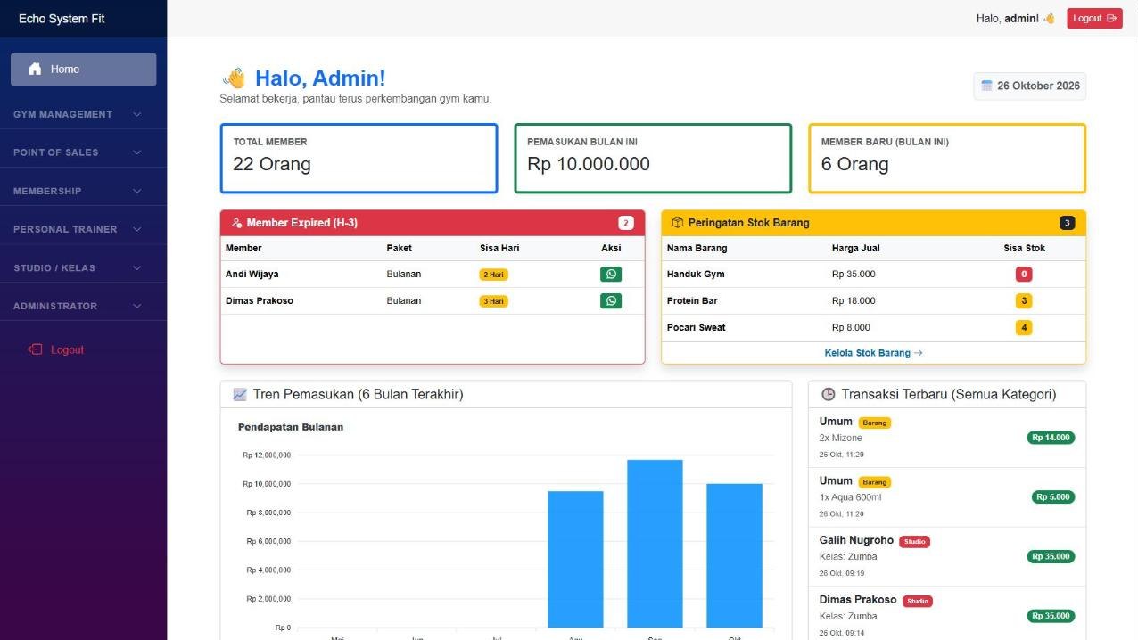The height and width of the screenshot is (640, 1138).
Task: Click the Pemasukan Bulan Ini card
Action: (653, 158)
